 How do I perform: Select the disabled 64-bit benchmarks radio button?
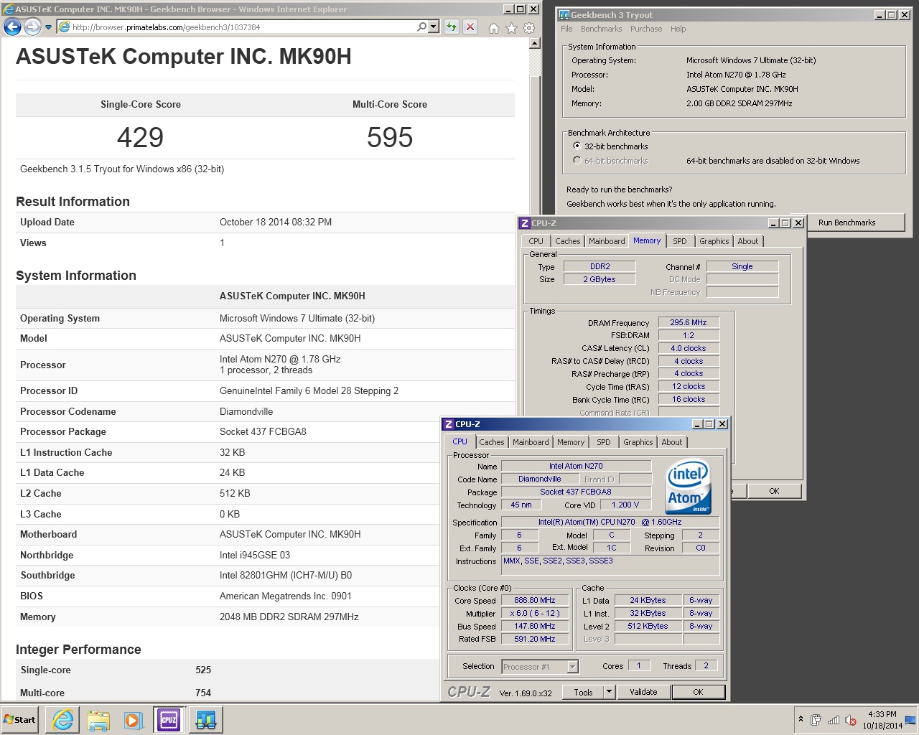pos(577,160)
